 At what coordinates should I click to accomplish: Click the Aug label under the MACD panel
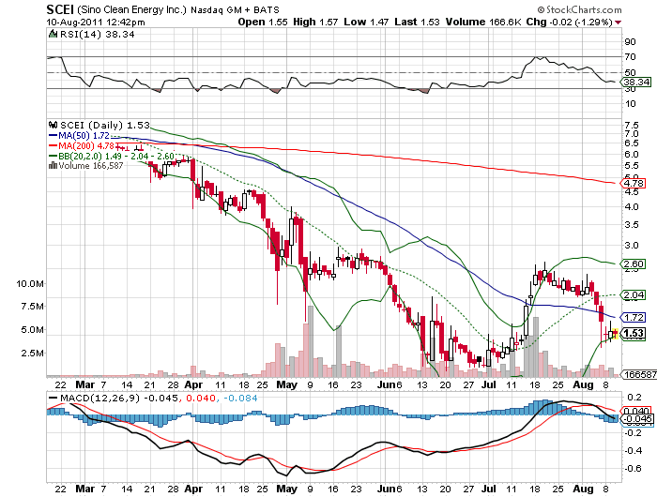coord(583,489)
